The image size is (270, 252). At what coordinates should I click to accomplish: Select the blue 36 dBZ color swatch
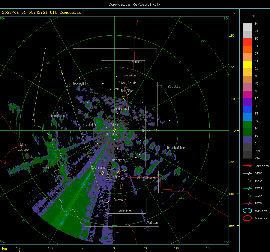247,110
